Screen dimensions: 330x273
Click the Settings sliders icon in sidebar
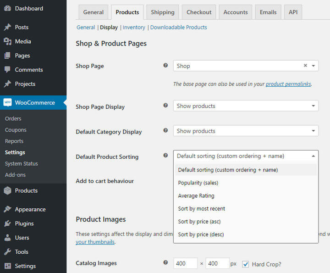[x=8, y=266]
